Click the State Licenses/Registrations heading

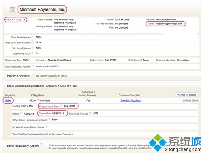(26, 86)
